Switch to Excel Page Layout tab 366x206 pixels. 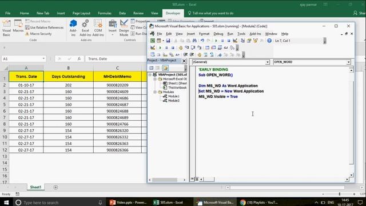(81, 13)
